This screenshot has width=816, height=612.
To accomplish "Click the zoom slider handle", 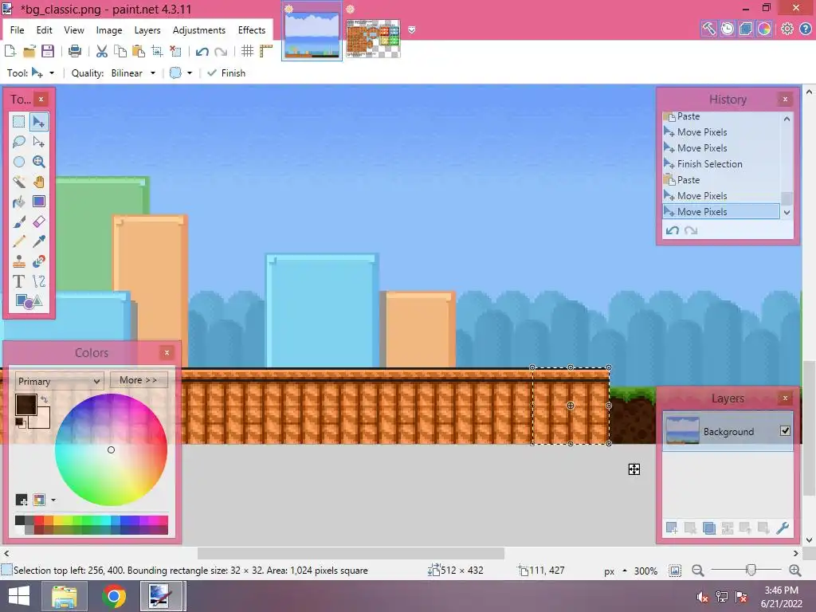I will [x=751, y=571].
